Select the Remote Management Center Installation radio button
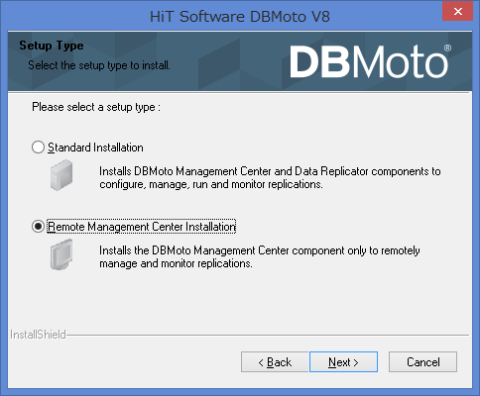This screenshot has width=480, height=396. (x=38, y=227)
